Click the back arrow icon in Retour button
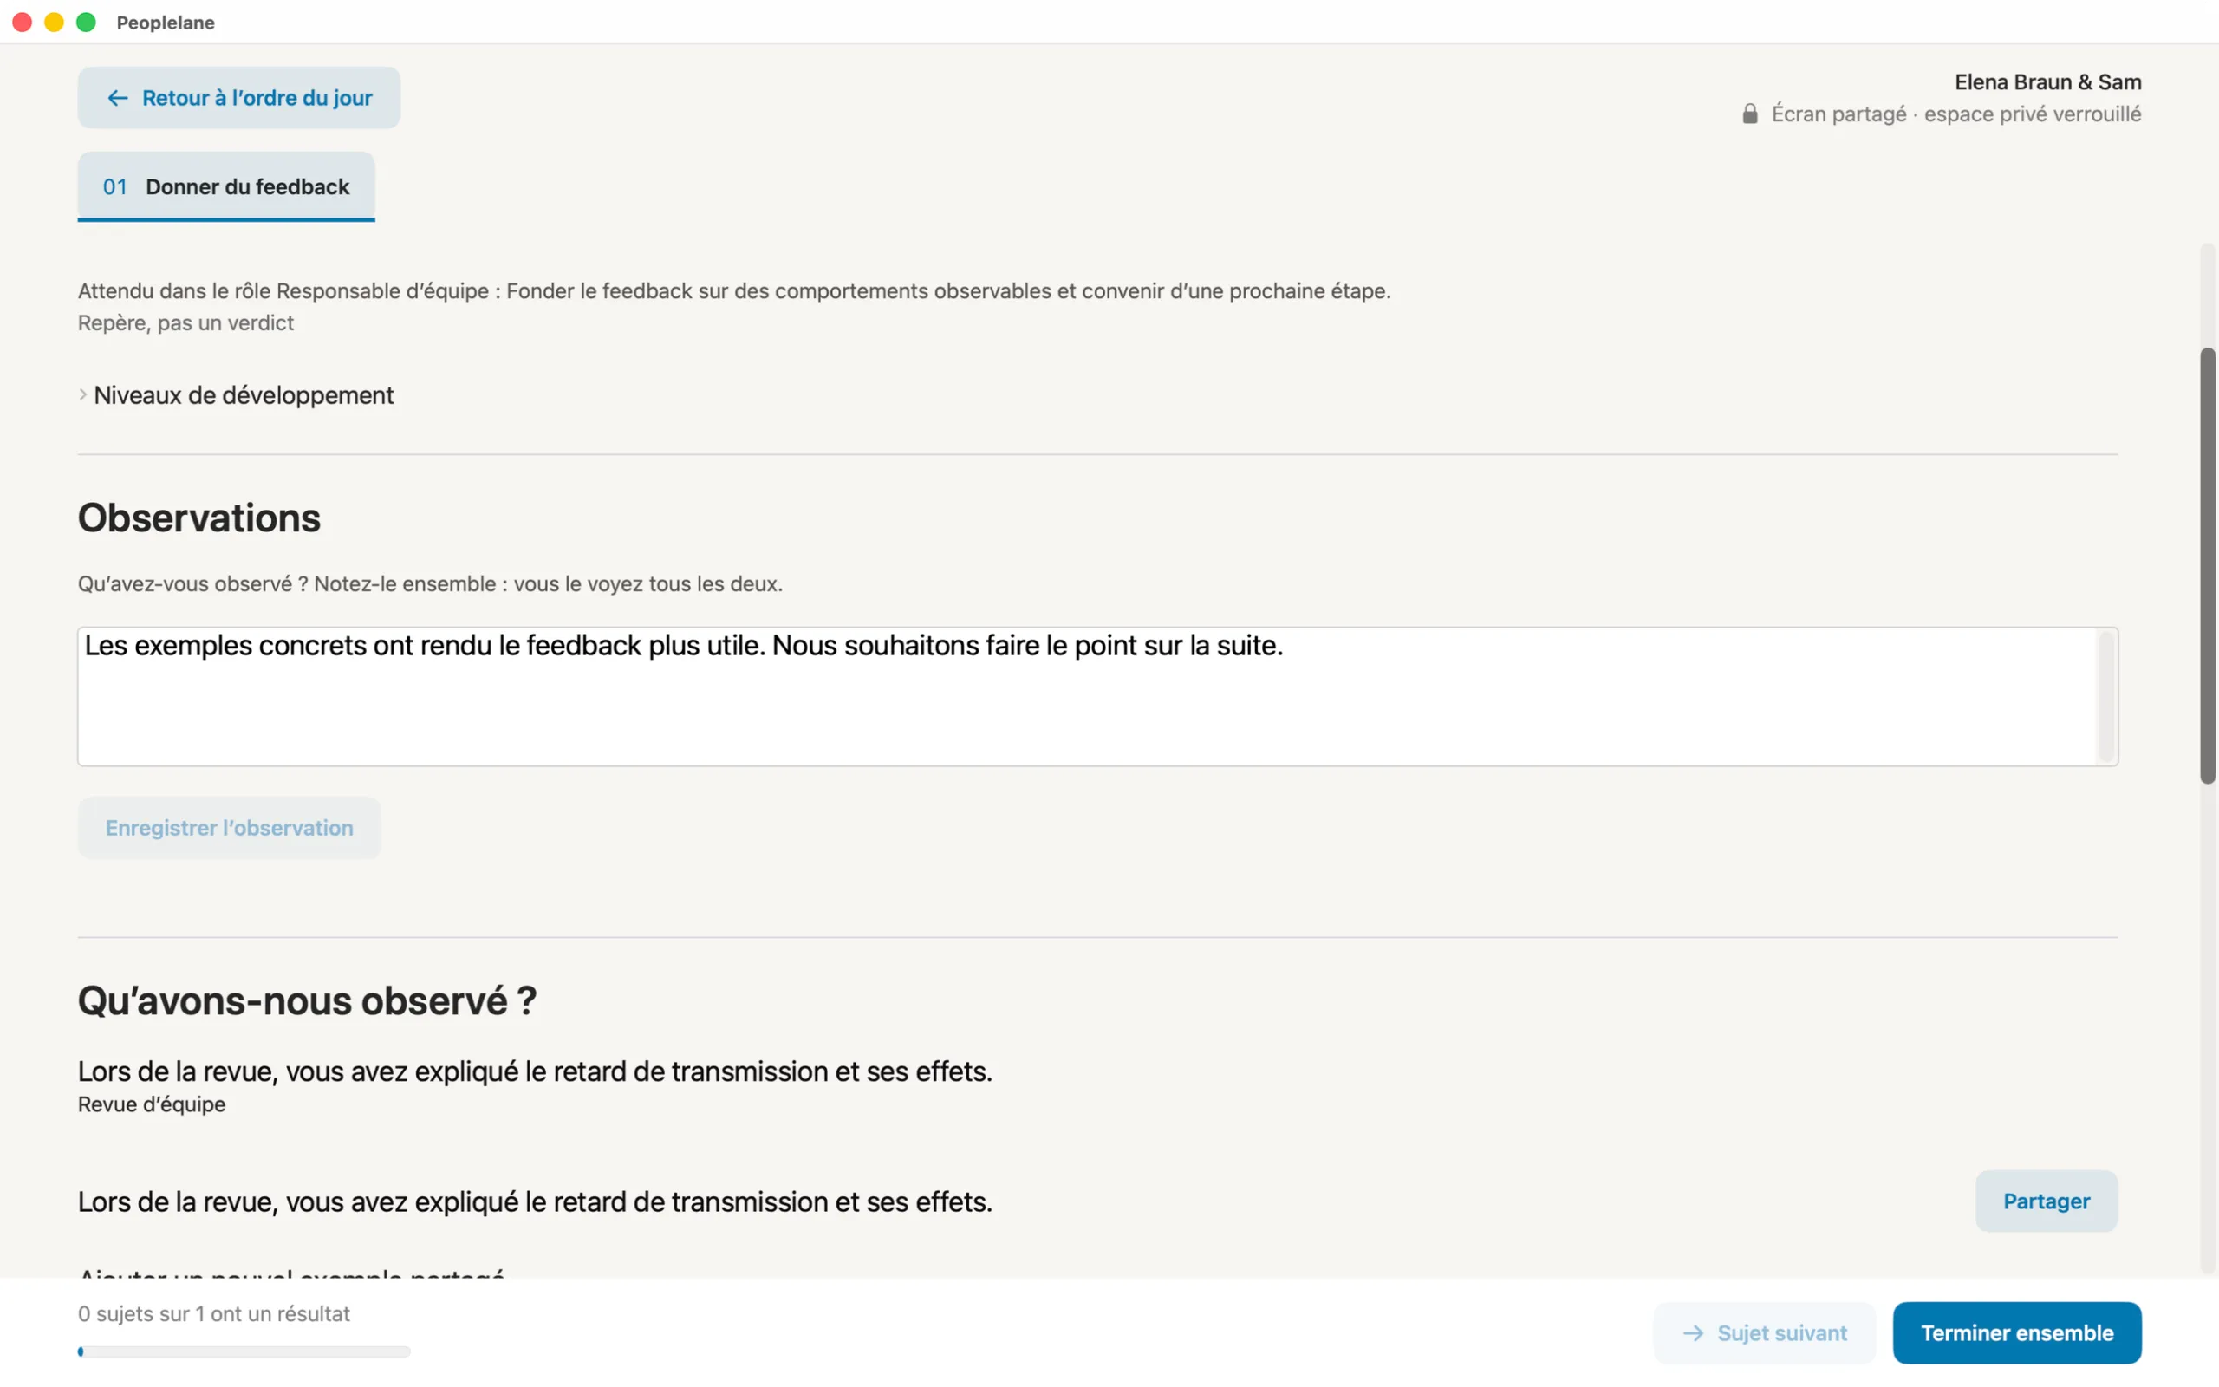Image resolution: width=2219 pixels, height=1387 pixels. (117, 98)
